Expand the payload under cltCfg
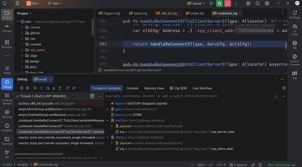The height and width of the screenshot is (167, 302). pos(112,143)
